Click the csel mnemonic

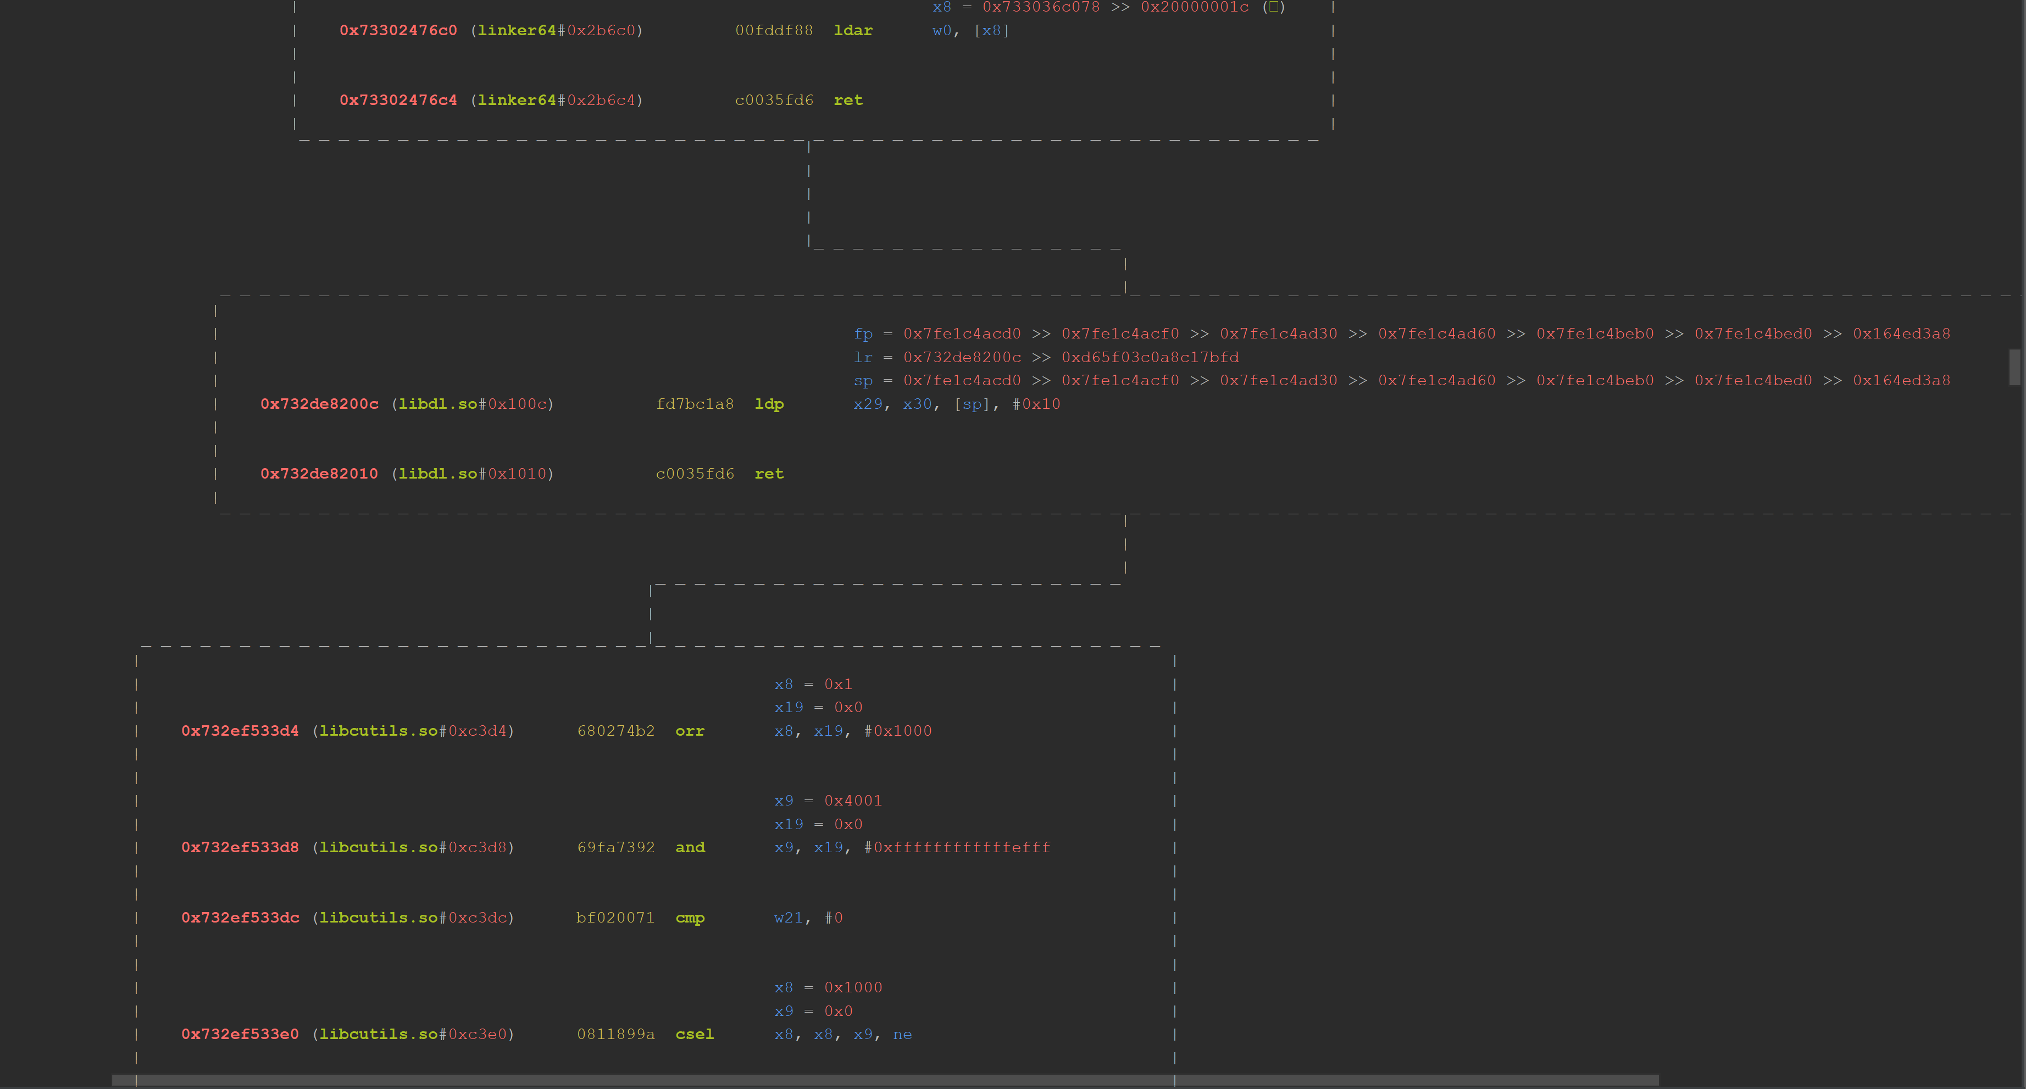coord(695,1035)
